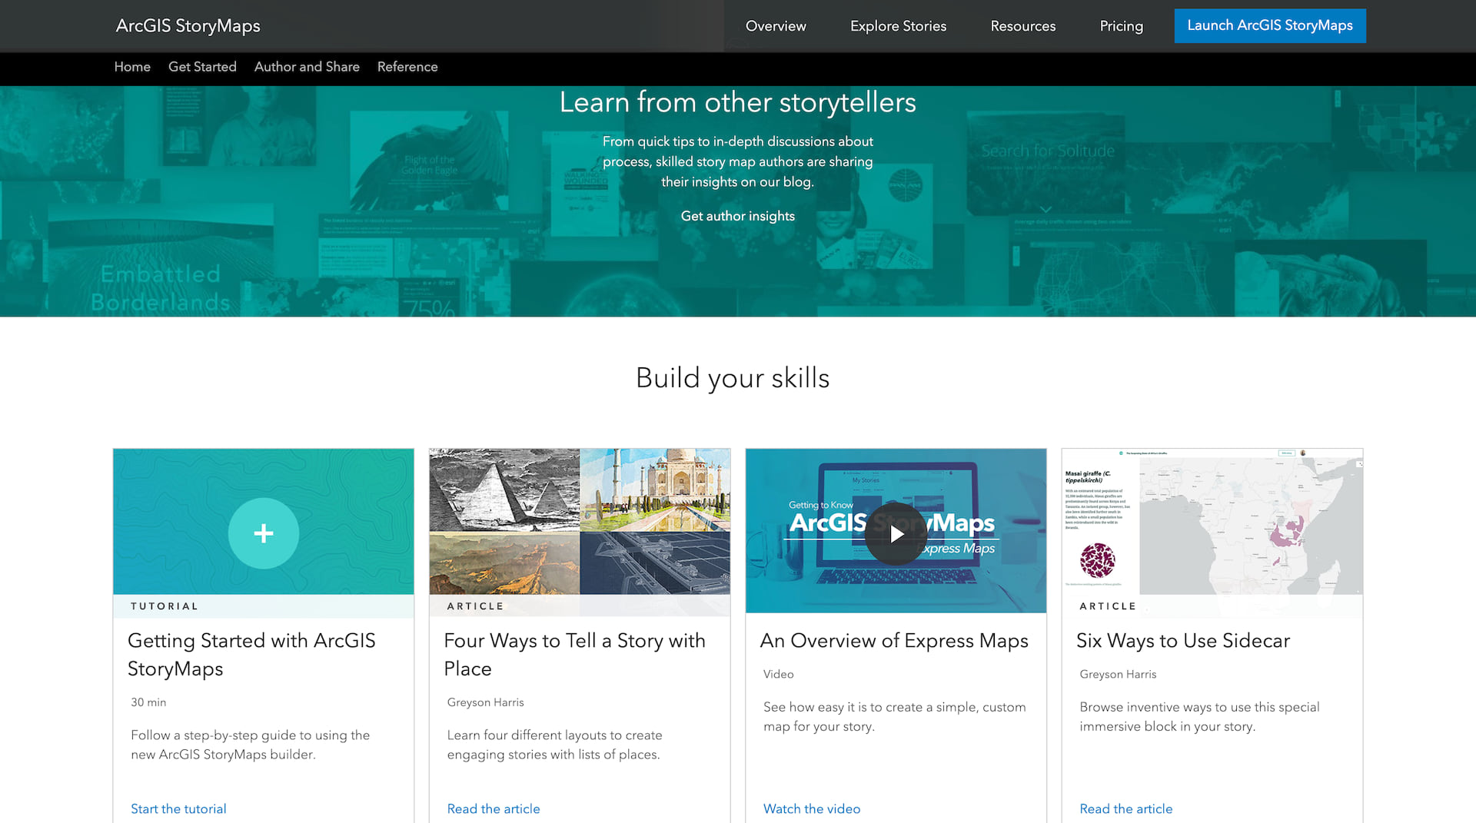Open Explore Stories

click(x=898, y=25)
